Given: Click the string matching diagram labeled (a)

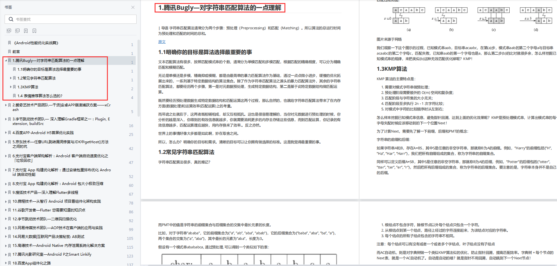Looking at the screenshot, I should tap(405, 19).
